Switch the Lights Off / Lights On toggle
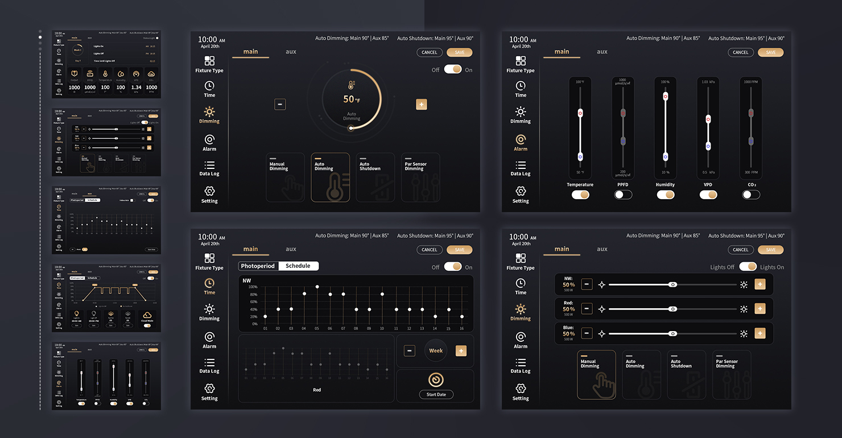This screenshot has width=842, height=438. tap(748, 267)
